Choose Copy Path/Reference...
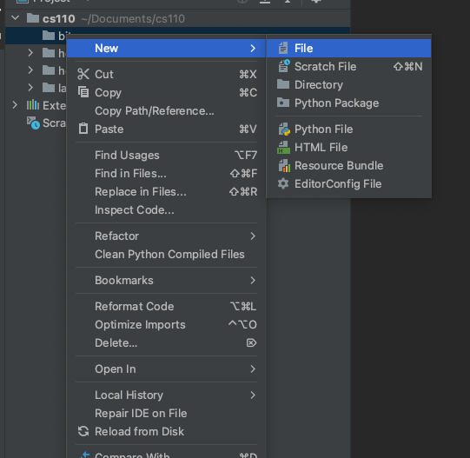This screenshot has height=458, width=470. tap(166, 111)
